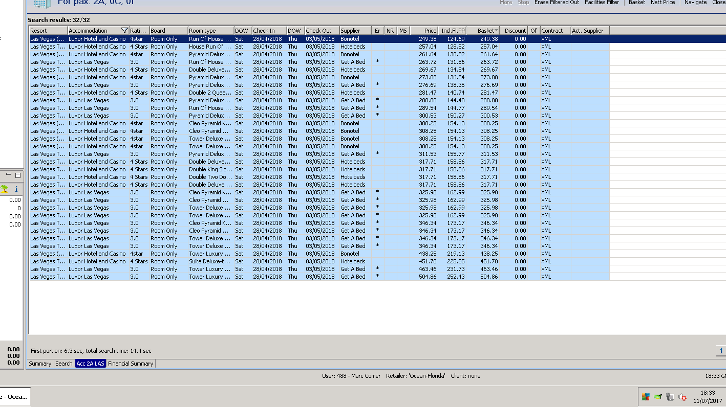The image size is (726, 407).
Task: Click Retailer: 'Ocean-Florida' status text
Action: point(416,376)
